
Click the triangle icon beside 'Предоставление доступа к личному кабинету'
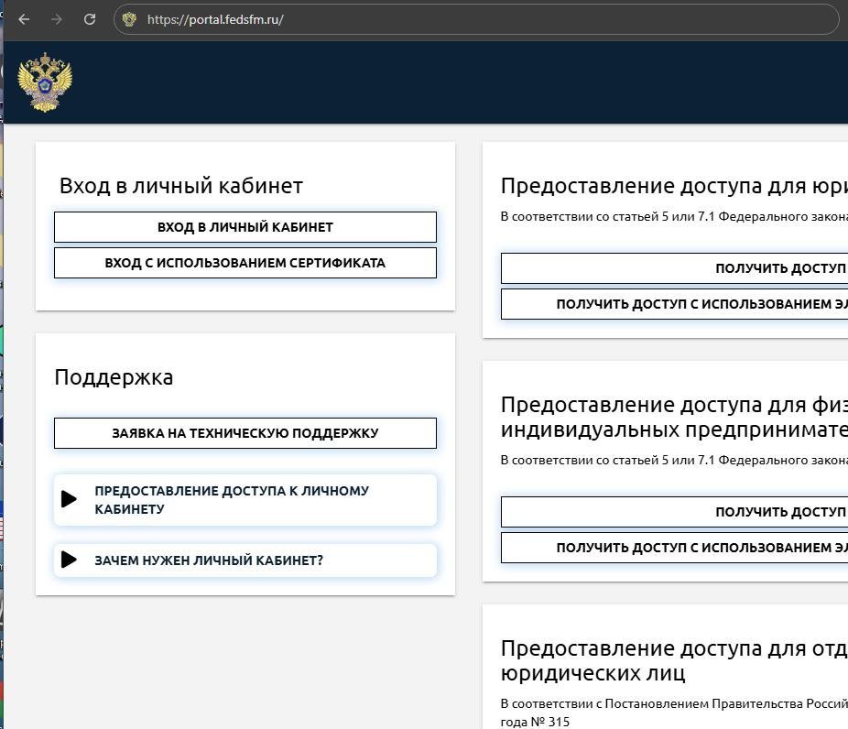point(69,499)
